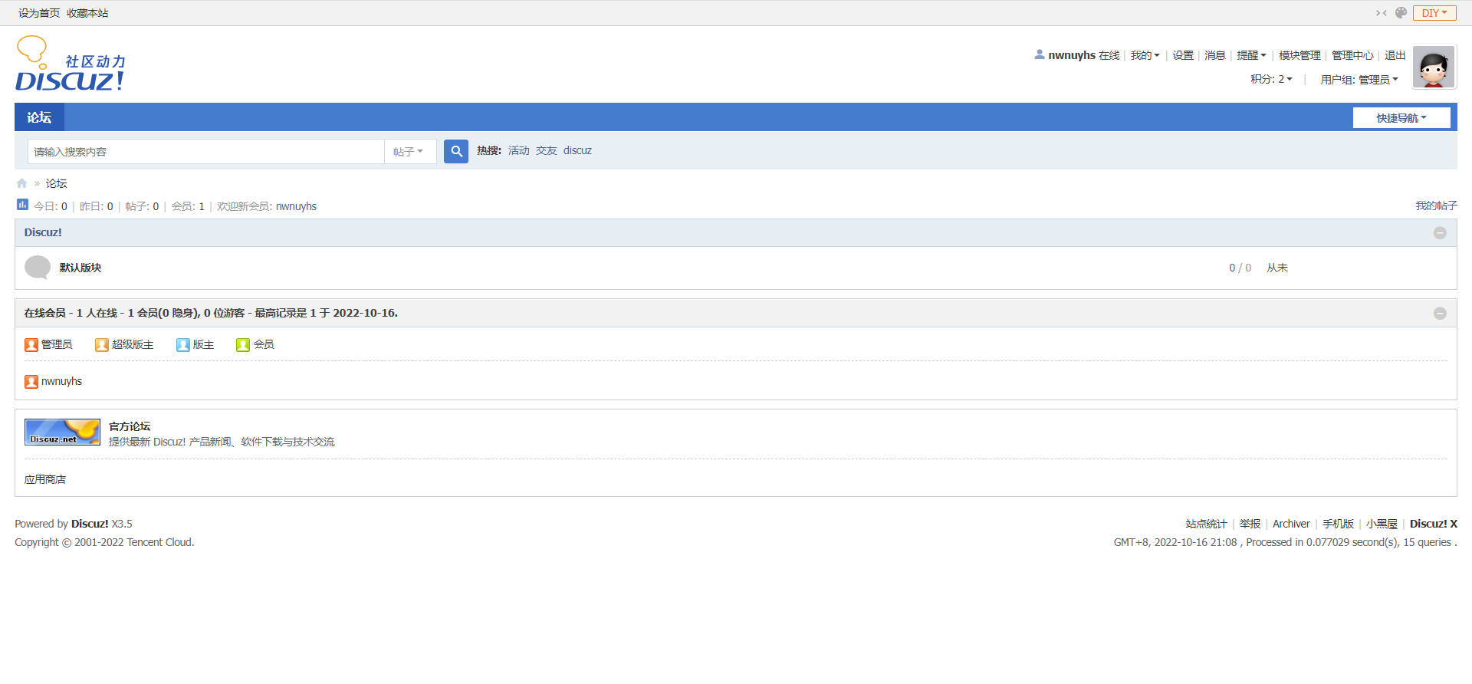Screen dimensions: 1472x684
Task: Open Archiver footer link
Action: point(1291,524)
